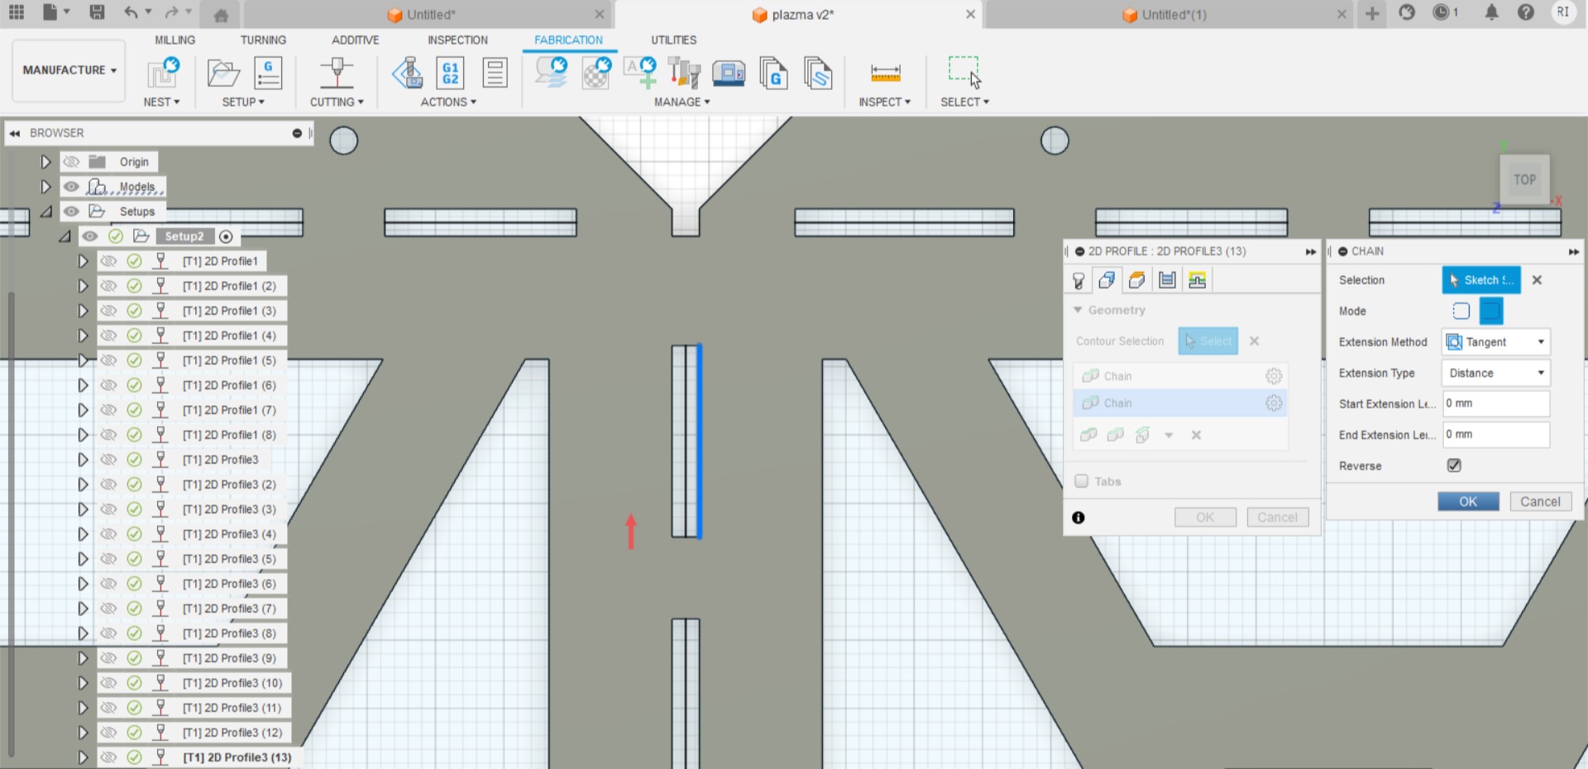Open the Fabrication ribbon tab
This screenshot has height=769, width=1588.
568,40
